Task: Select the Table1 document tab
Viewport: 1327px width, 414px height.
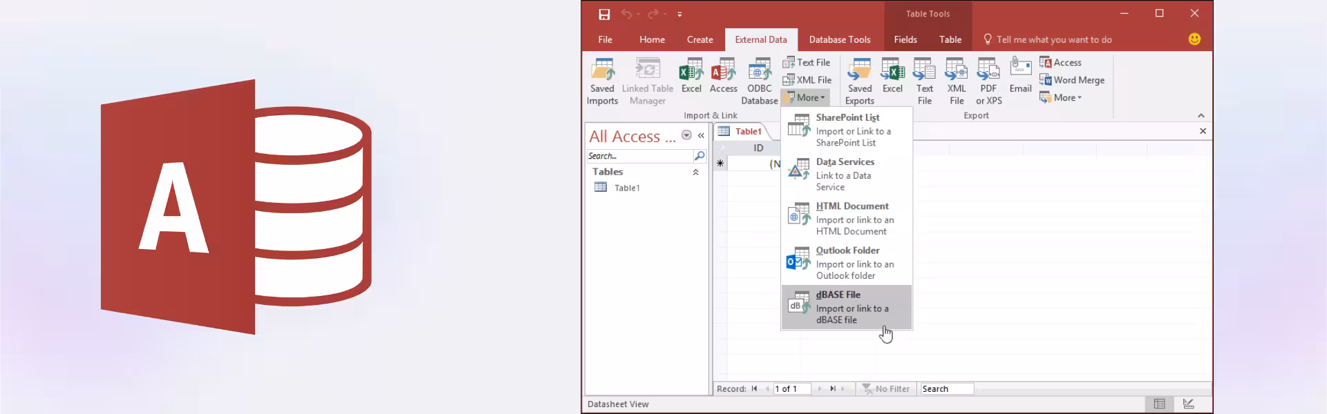Action: 742,131
